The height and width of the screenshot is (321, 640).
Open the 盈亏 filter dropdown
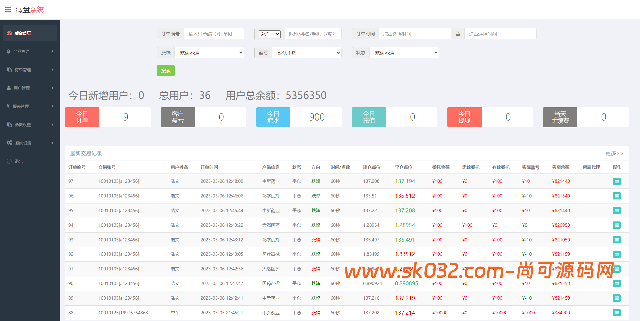coord(306,53)
